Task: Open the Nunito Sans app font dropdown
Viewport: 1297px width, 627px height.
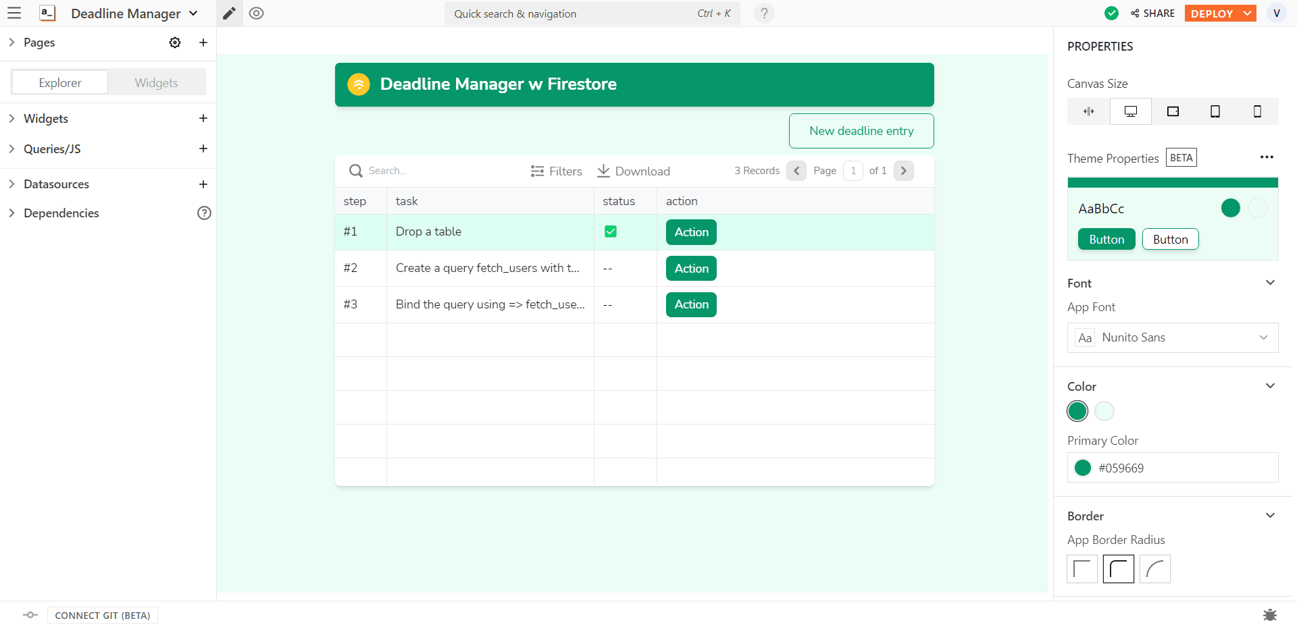Action: [x=1173, y=337]
